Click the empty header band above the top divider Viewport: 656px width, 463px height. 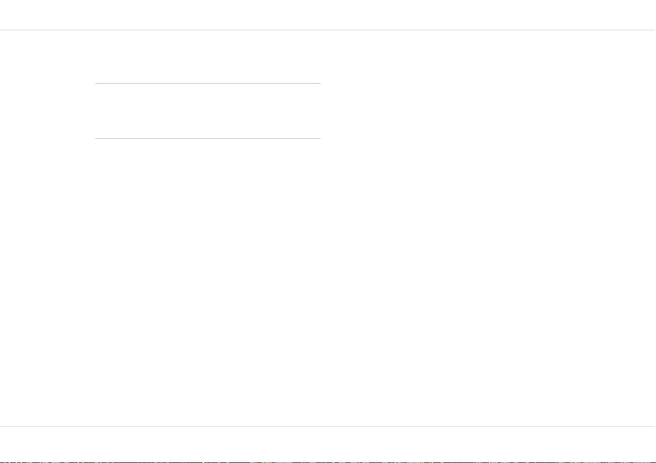pos(328,15)
